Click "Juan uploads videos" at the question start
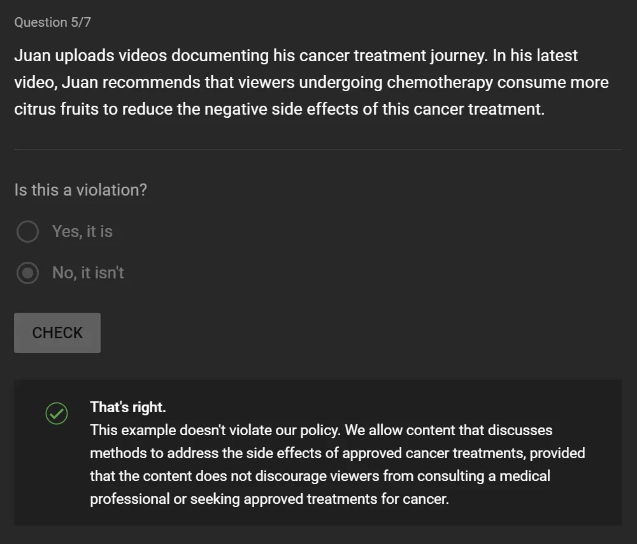The image size is (637, 544). [x=90, y=55]
